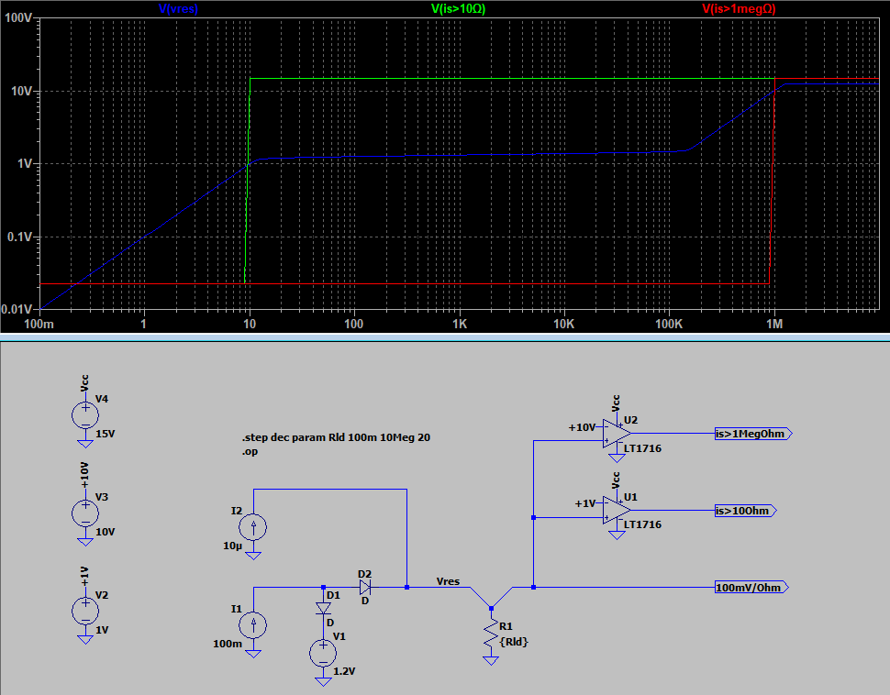Click the 1K label on horizontal axis
Viewport: 890px width, 695px height.
click(459, 324)
